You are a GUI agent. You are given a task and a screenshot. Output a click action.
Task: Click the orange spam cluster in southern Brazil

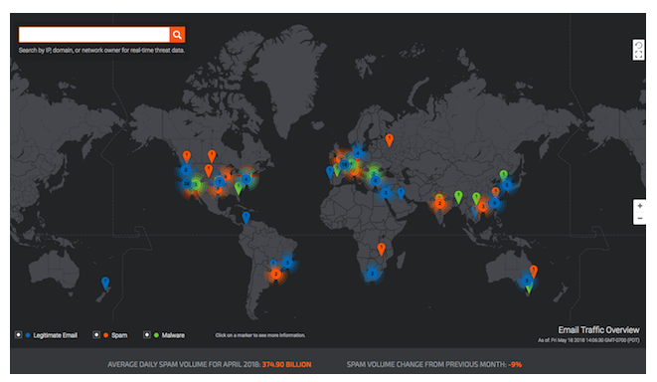point(275,275)
